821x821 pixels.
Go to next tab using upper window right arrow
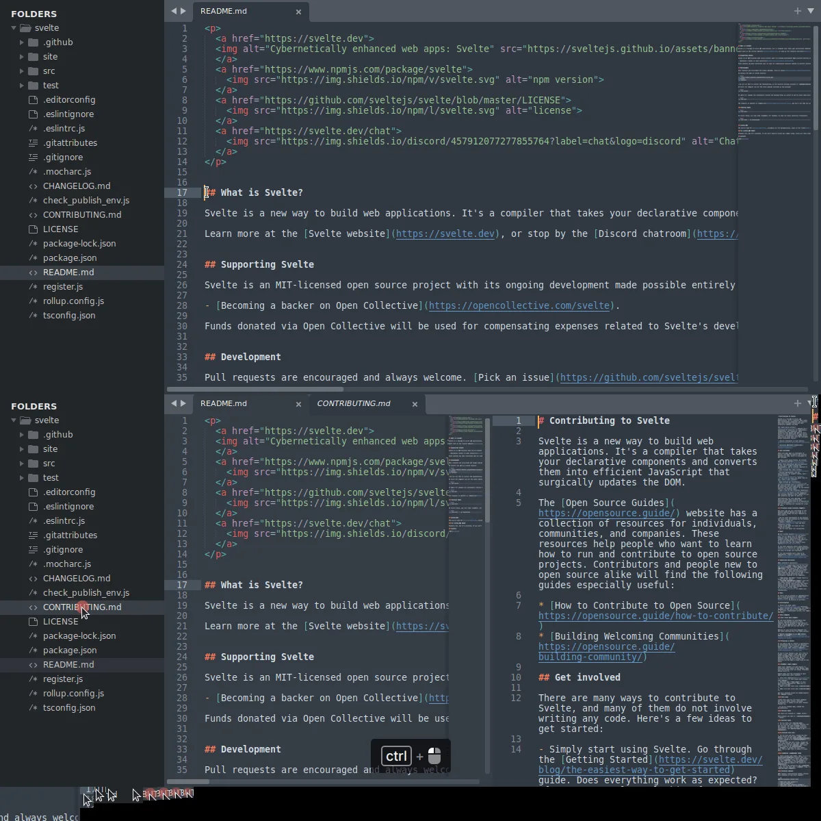click(x=183, y=11)
